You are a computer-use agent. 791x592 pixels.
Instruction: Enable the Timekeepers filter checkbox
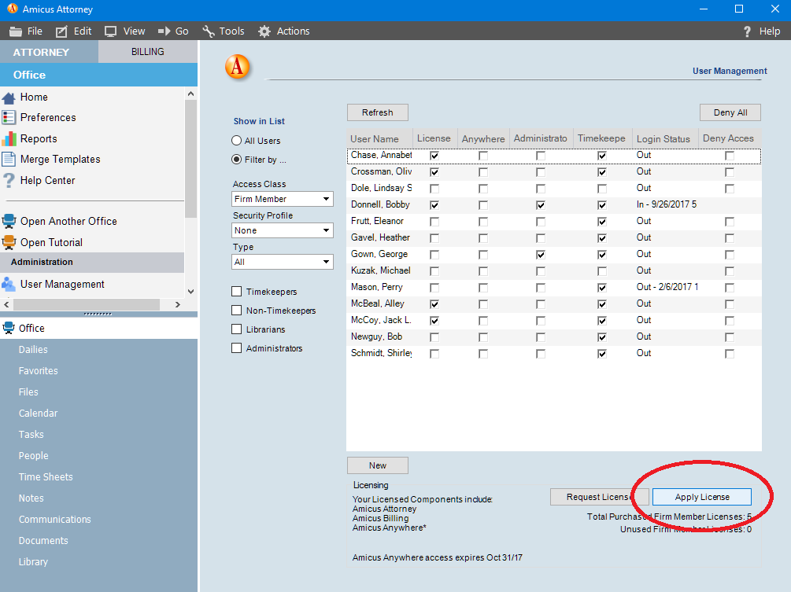(x=238, y=291)
